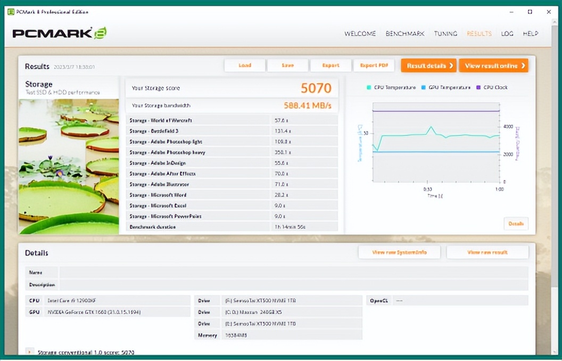Select Storage - Adobe Photoshop light row
This screenshot has width=562, height=361.
(x=232, y=142)
